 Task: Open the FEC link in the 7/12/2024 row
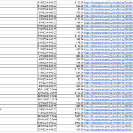coord(109,113)
